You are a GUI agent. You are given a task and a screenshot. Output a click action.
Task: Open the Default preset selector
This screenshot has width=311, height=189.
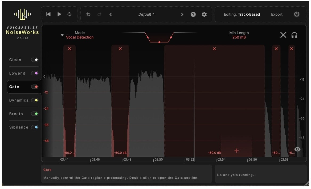(146, 14)
